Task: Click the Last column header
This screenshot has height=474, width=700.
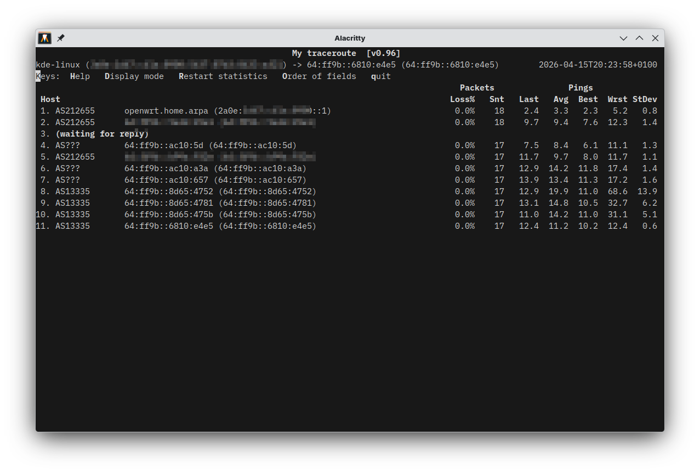Action: pos(529,99)
